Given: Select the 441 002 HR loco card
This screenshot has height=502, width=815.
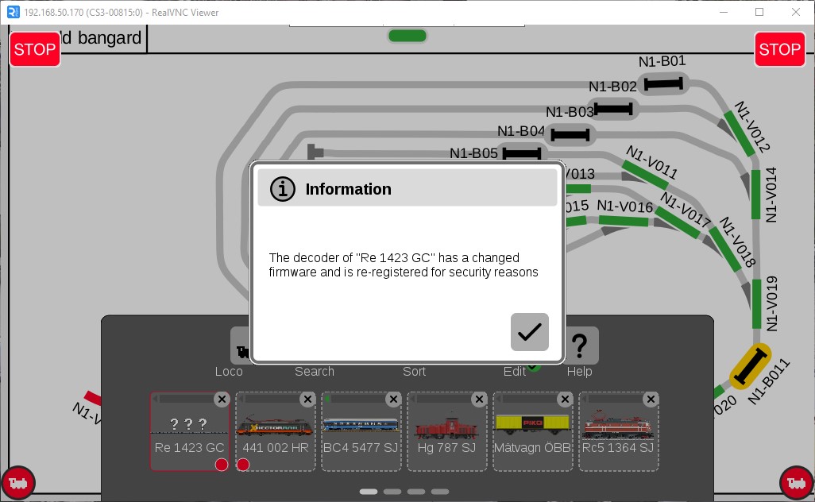Looking at the screenshot, I should click(276, 431).
